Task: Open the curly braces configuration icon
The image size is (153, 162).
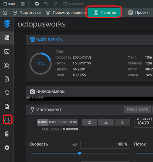Action: coord(7,120)
